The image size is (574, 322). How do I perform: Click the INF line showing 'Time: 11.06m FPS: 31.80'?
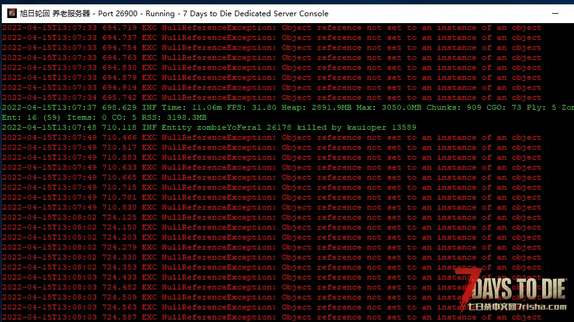[x=288, y=107]
